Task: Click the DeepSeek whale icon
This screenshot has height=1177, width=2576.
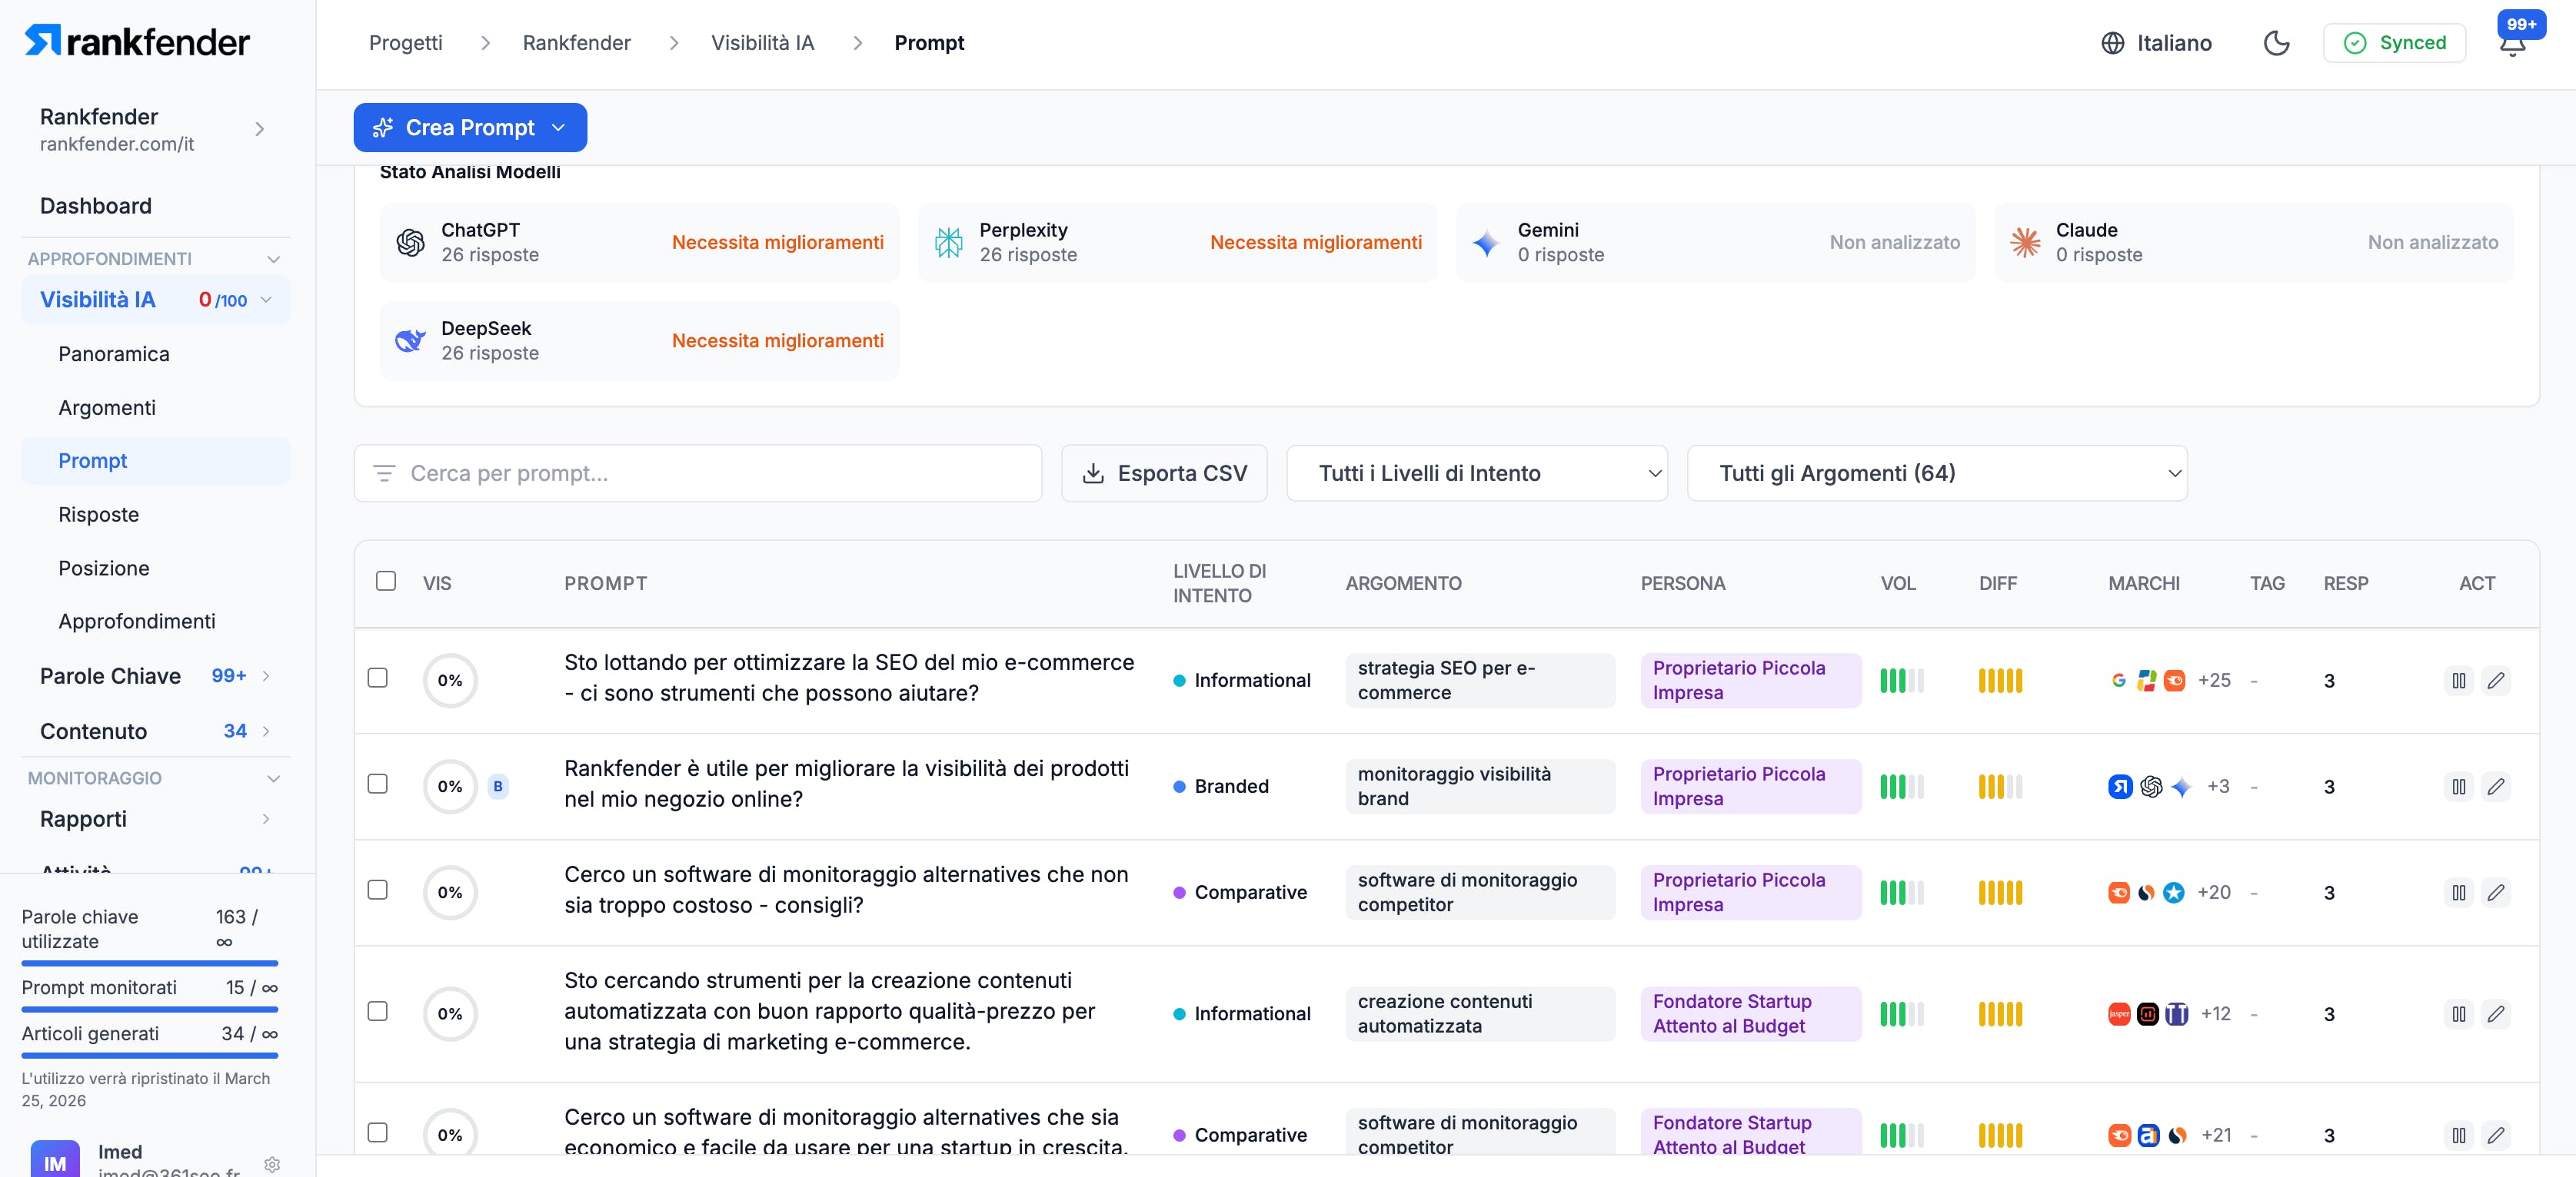Action: tap(410, 340)
